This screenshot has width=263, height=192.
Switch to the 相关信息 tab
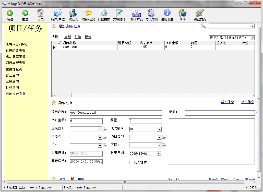(x=247, y=102)
